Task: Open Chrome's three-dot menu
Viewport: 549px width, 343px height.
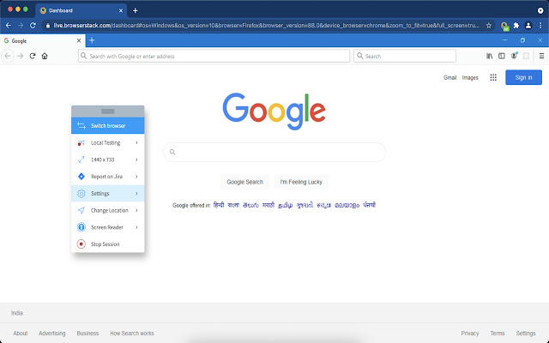Action: point(540,25)
